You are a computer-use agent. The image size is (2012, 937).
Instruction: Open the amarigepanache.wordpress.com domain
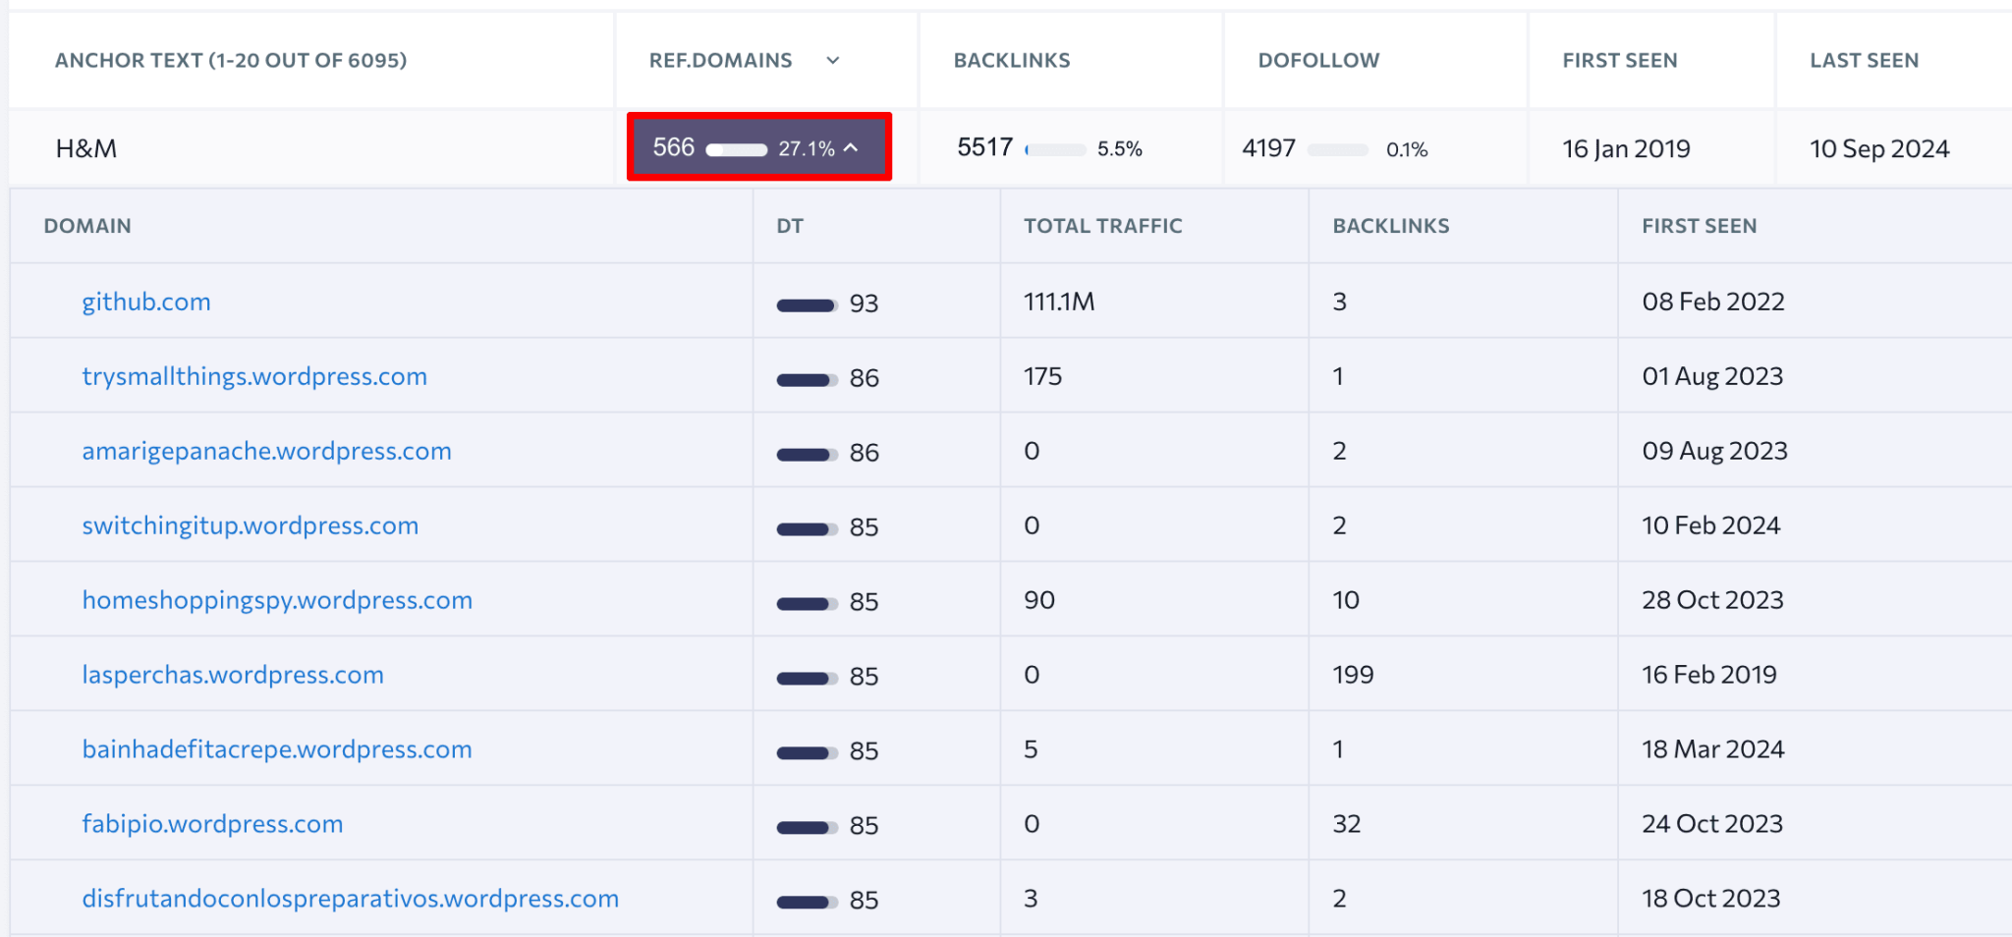(x=266, y=451)
